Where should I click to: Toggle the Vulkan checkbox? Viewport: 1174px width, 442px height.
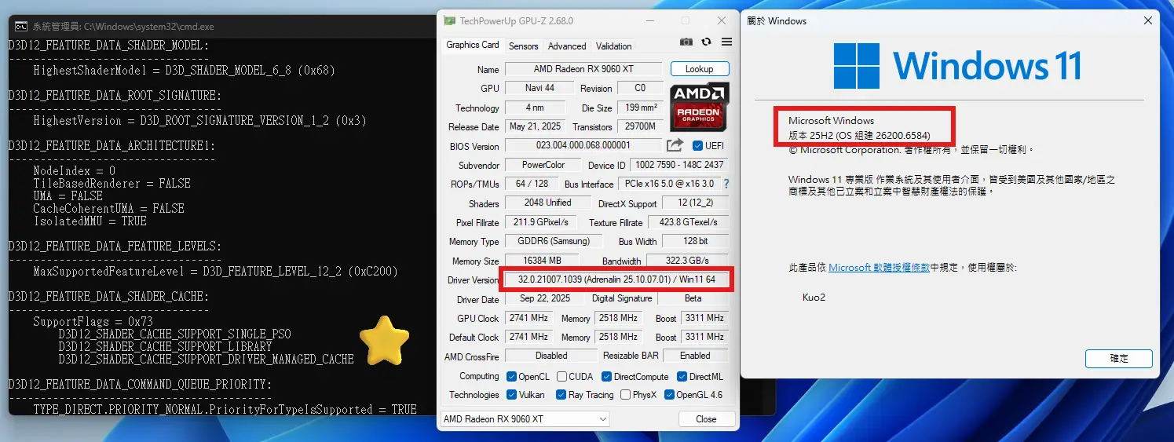coord(511,395)
